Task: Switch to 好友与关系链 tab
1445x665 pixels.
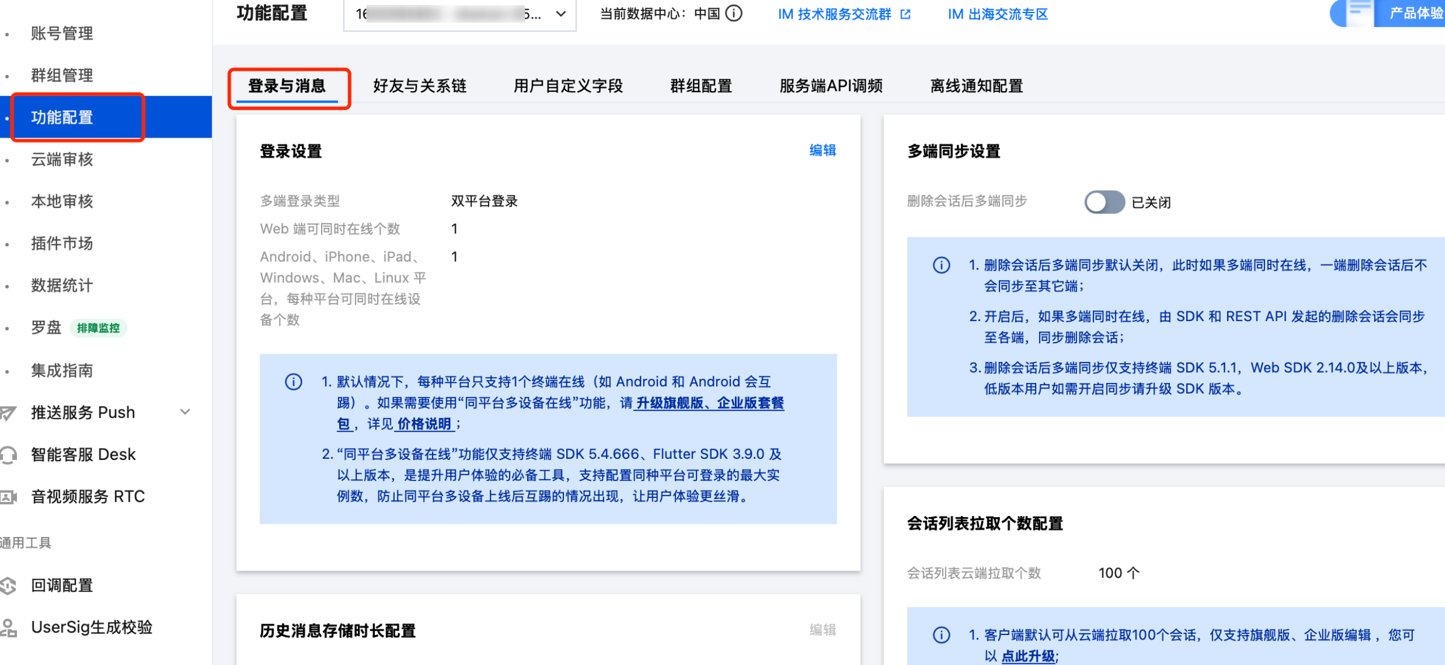Action: click(x=420, y=86)
